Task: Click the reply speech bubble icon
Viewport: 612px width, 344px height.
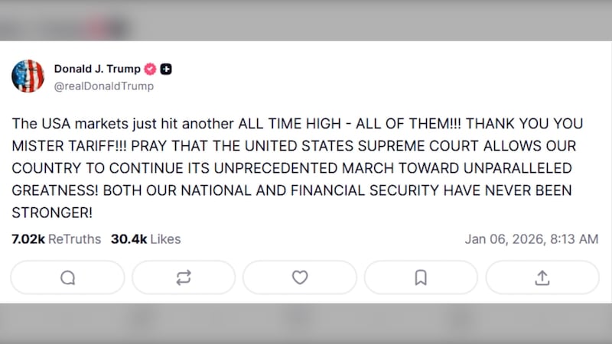Action: [67, 277]
